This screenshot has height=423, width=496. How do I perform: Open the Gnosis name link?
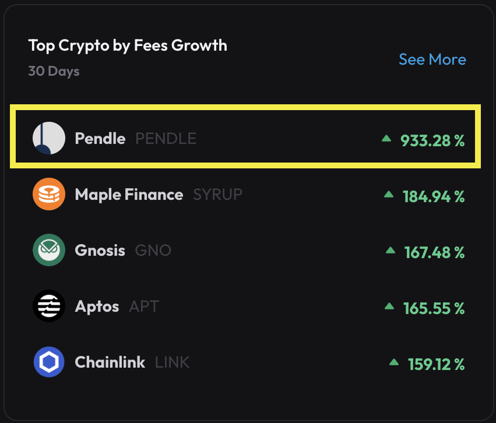(x=100, y=251)
